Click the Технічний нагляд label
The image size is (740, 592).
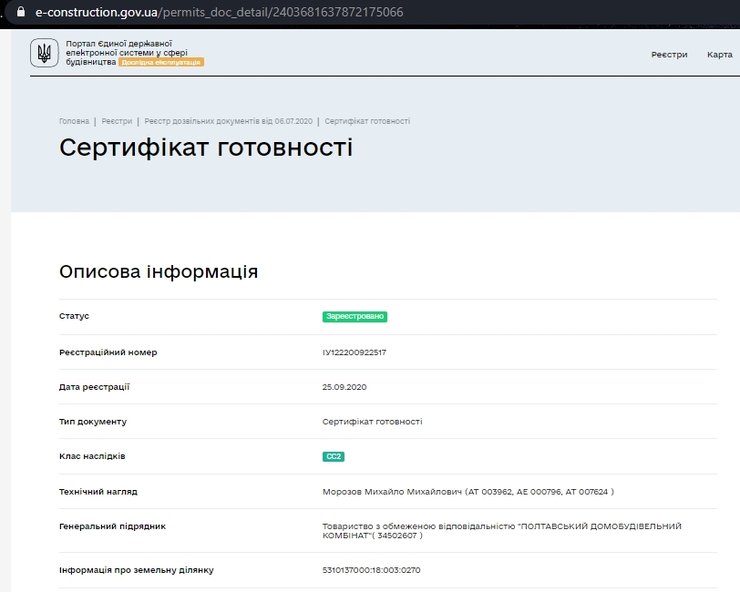click(98, 492)
